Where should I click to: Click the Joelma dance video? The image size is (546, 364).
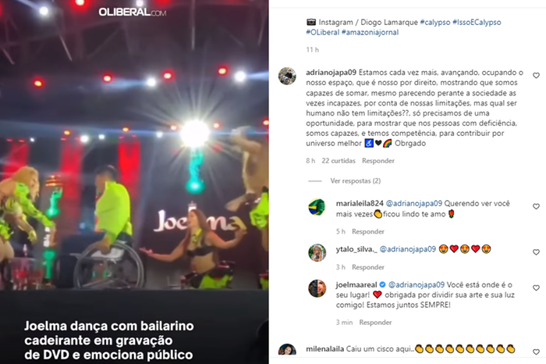pyautogui.click(x=134, y=182)
